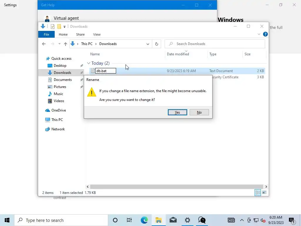
Task: Switch to the View ribbon tab
Action: [x=97, y=34]
